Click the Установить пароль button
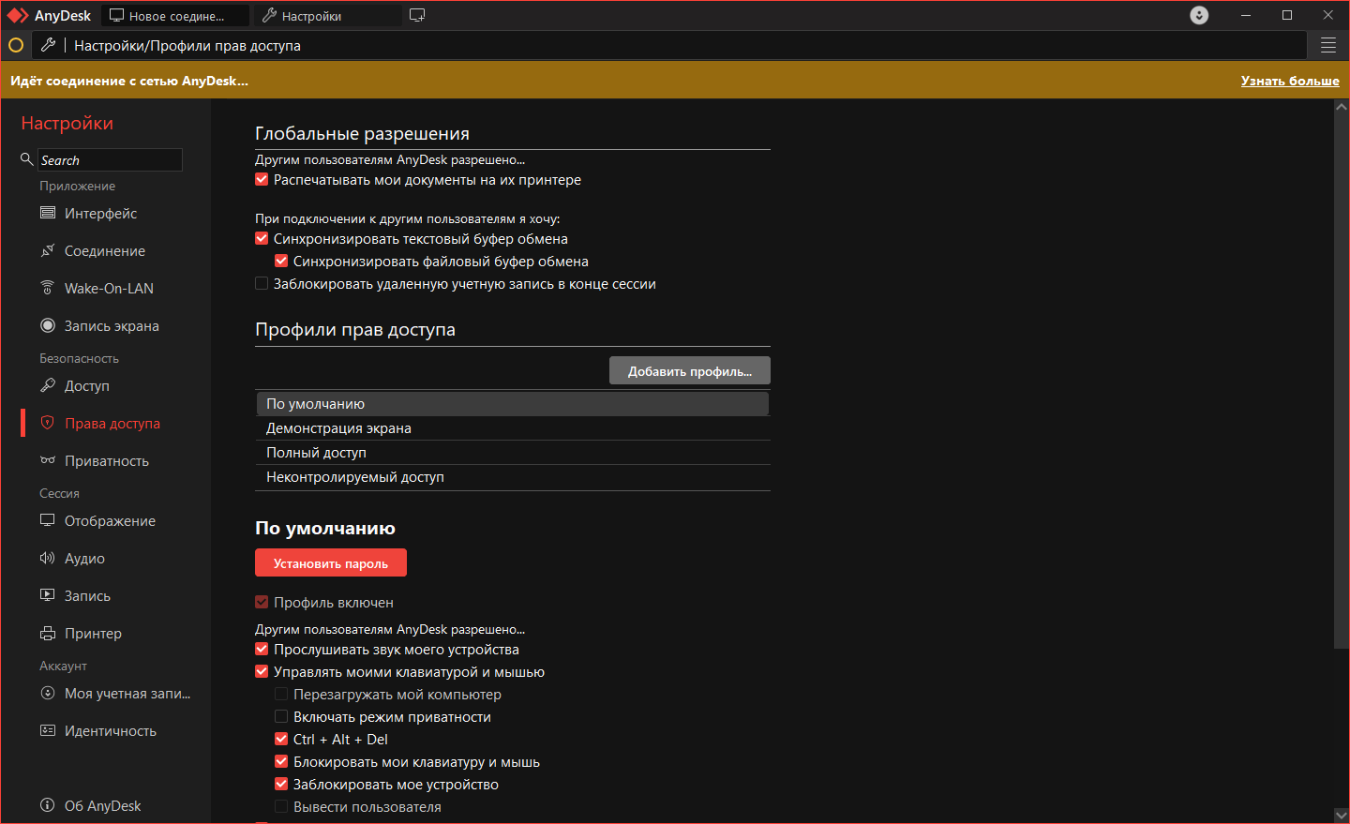The width and height of the screenshot is (1350, 824). click(331, 562)
